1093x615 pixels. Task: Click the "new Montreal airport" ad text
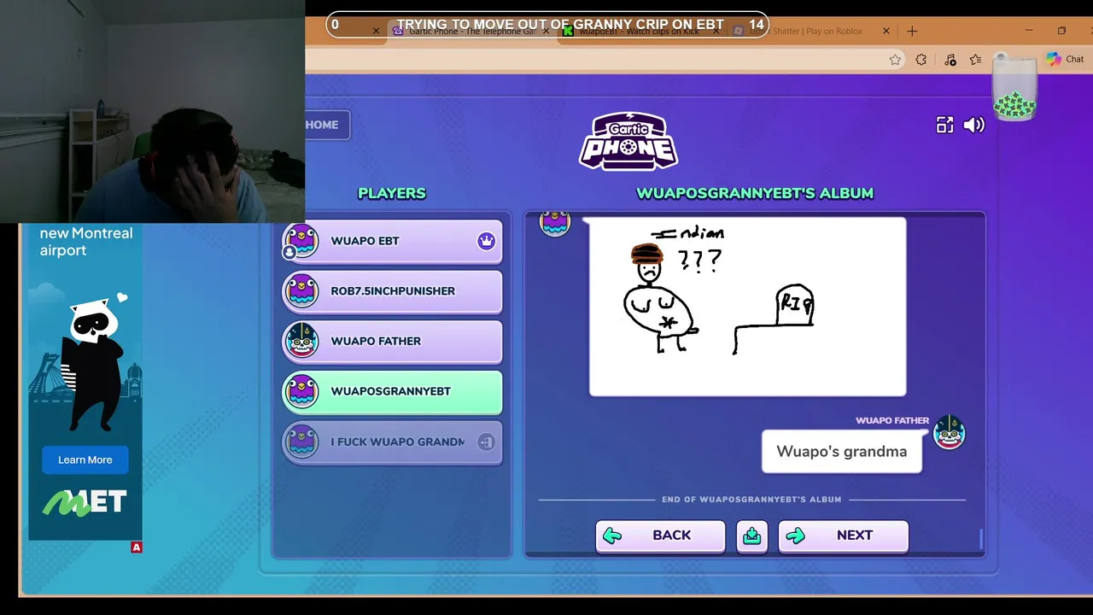pos(86,242)
